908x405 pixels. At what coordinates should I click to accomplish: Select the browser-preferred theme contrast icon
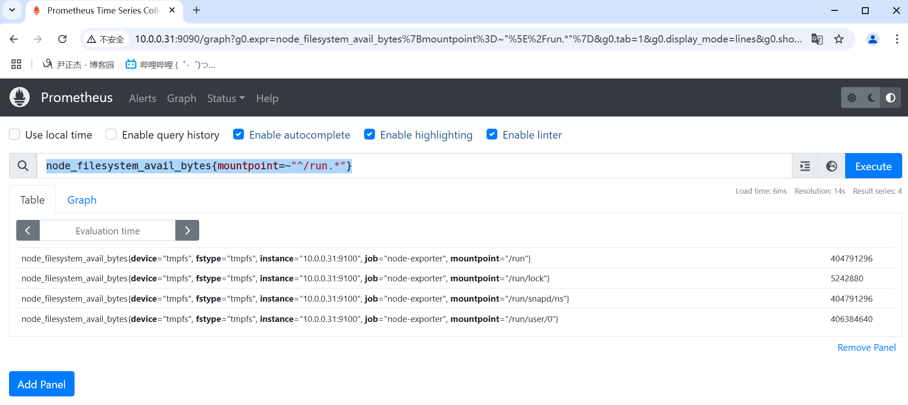tap(890, 98)
